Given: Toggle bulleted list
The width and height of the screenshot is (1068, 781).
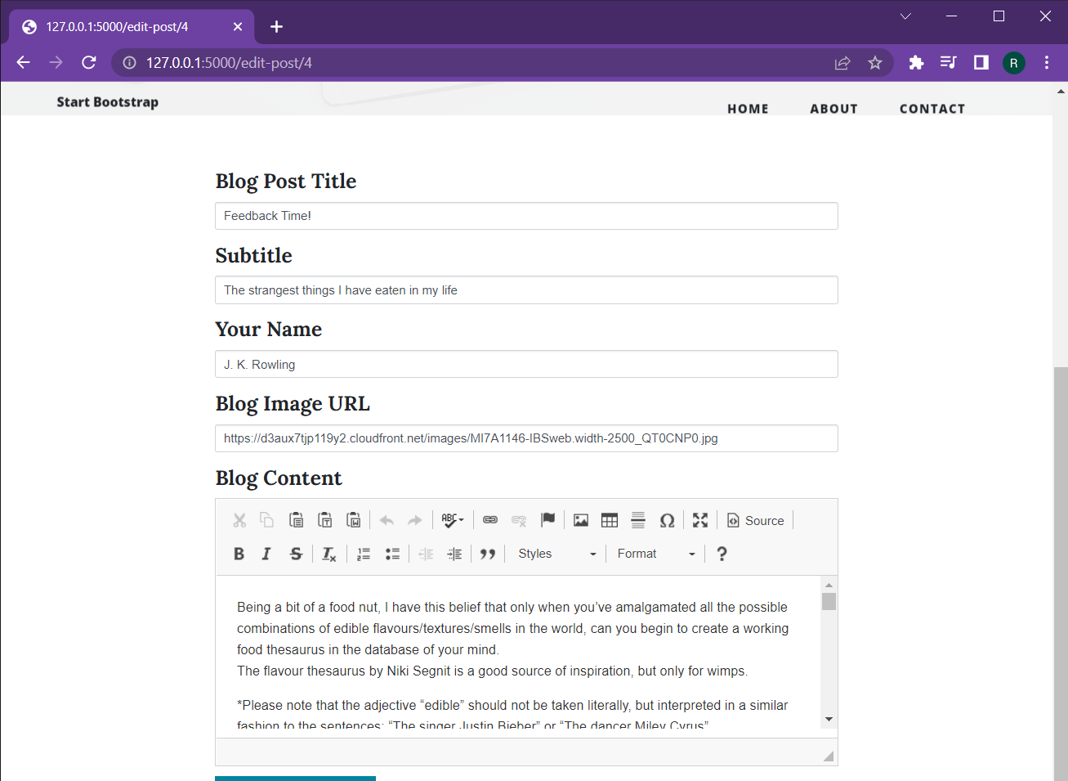Looking at the screenshot, I should tap(392, 554).
